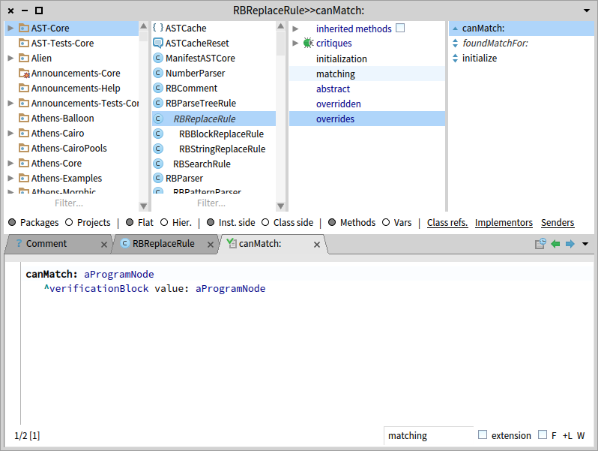This screenshot has height=451, width=598.
Task: Click the green bug critiques icon
Action: coord(308,43)
